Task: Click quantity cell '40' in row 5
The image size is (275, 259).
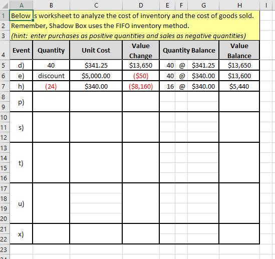Action: click(x=51, y=65)
